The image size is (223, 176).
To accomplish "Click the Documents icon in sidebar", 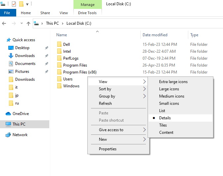I will tap(11, 64).
